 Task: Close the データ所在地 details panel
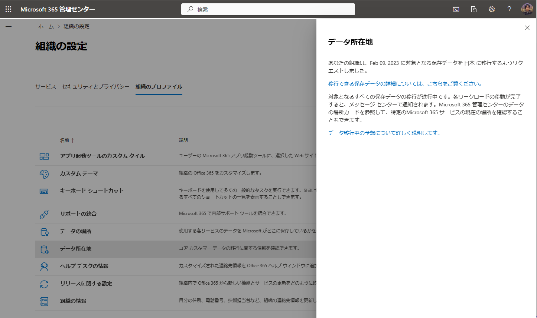click(527, 27)
